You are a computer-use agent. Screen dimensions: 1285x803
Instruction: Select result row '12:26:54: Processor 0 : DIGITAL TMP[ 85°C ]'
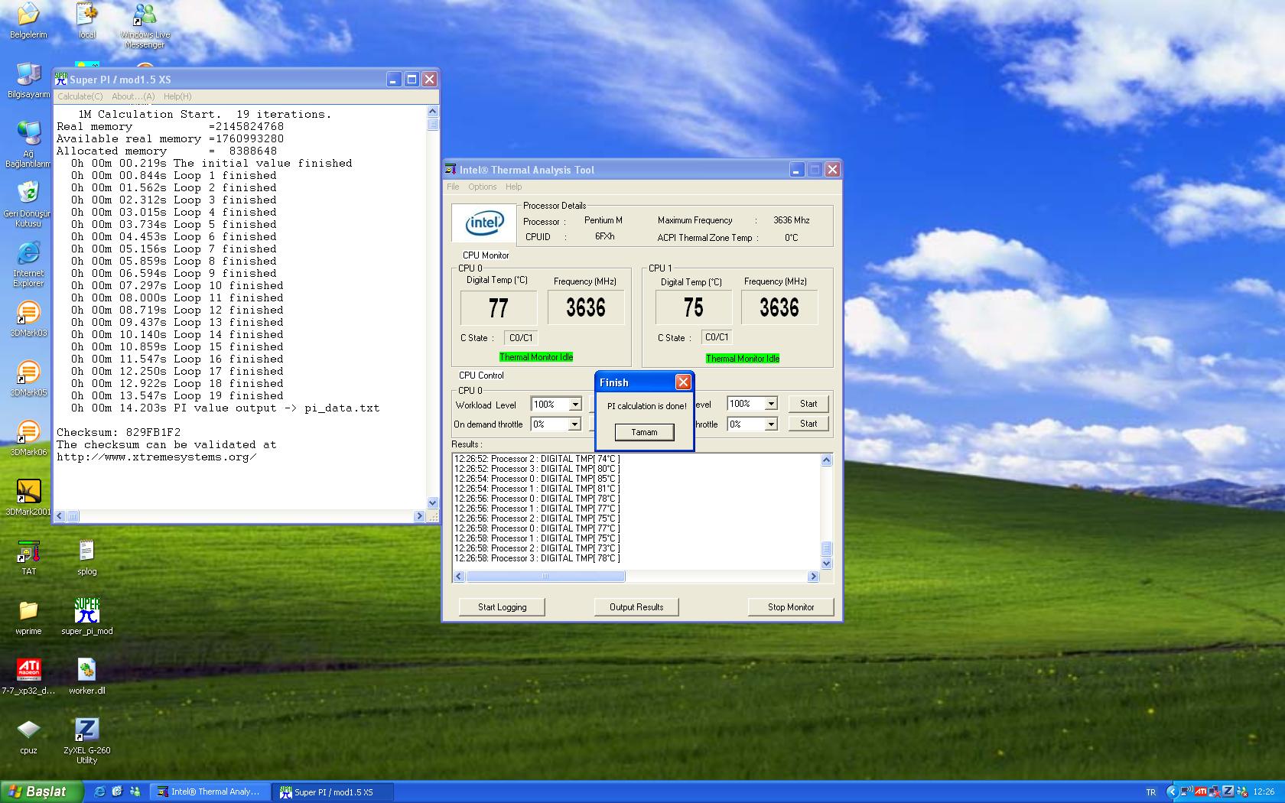(x=537, y=479)
